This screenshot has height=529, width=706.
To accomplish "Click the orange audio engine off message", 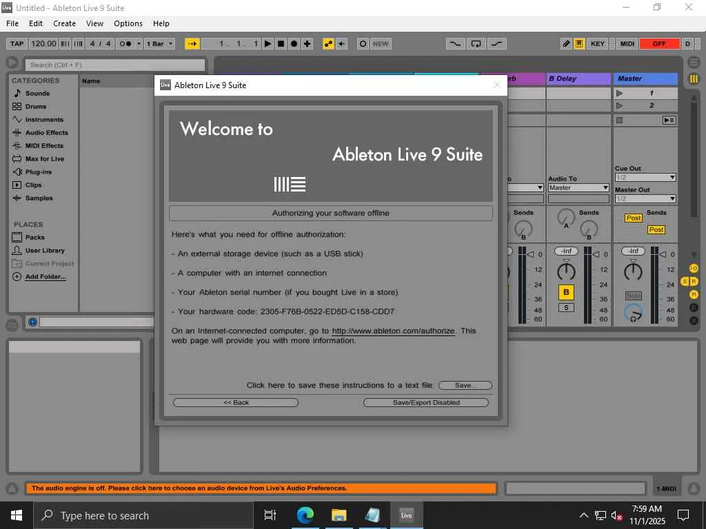I will [x=261, y=488].
